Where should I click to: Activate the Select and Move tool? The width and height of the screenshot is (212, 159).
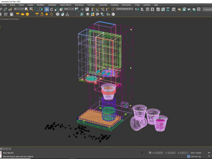tap(47, 9)
